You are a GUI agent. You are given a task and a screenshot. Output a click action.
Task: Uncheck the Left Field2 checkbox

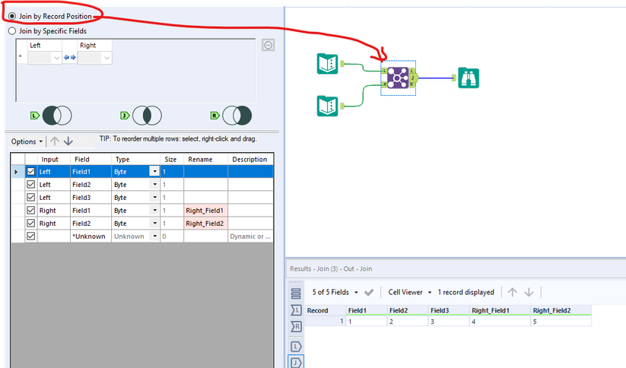click(30, 185)
